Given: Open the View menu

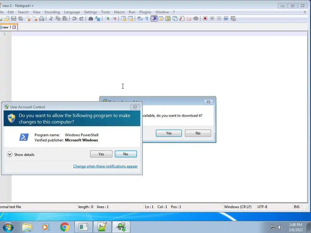Looking at the screenshot, I should point(36,12).
